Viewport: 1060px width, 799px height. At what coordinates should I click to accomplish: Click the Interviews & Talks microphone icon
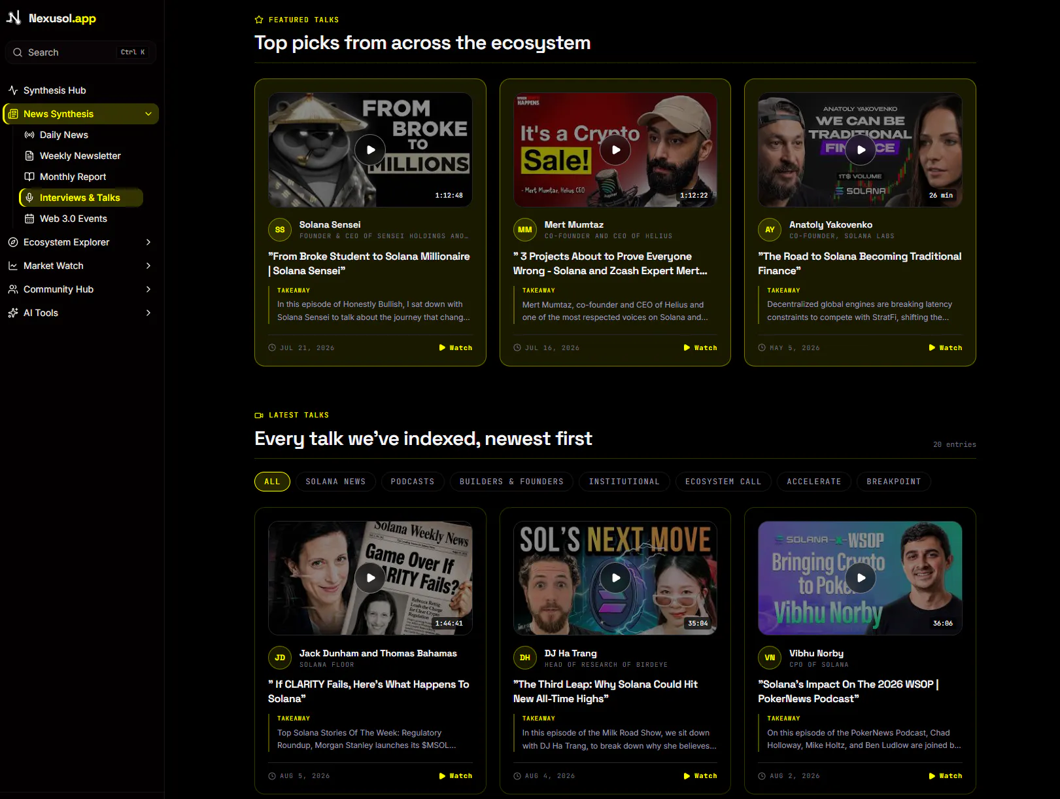[x=29, y=198]
